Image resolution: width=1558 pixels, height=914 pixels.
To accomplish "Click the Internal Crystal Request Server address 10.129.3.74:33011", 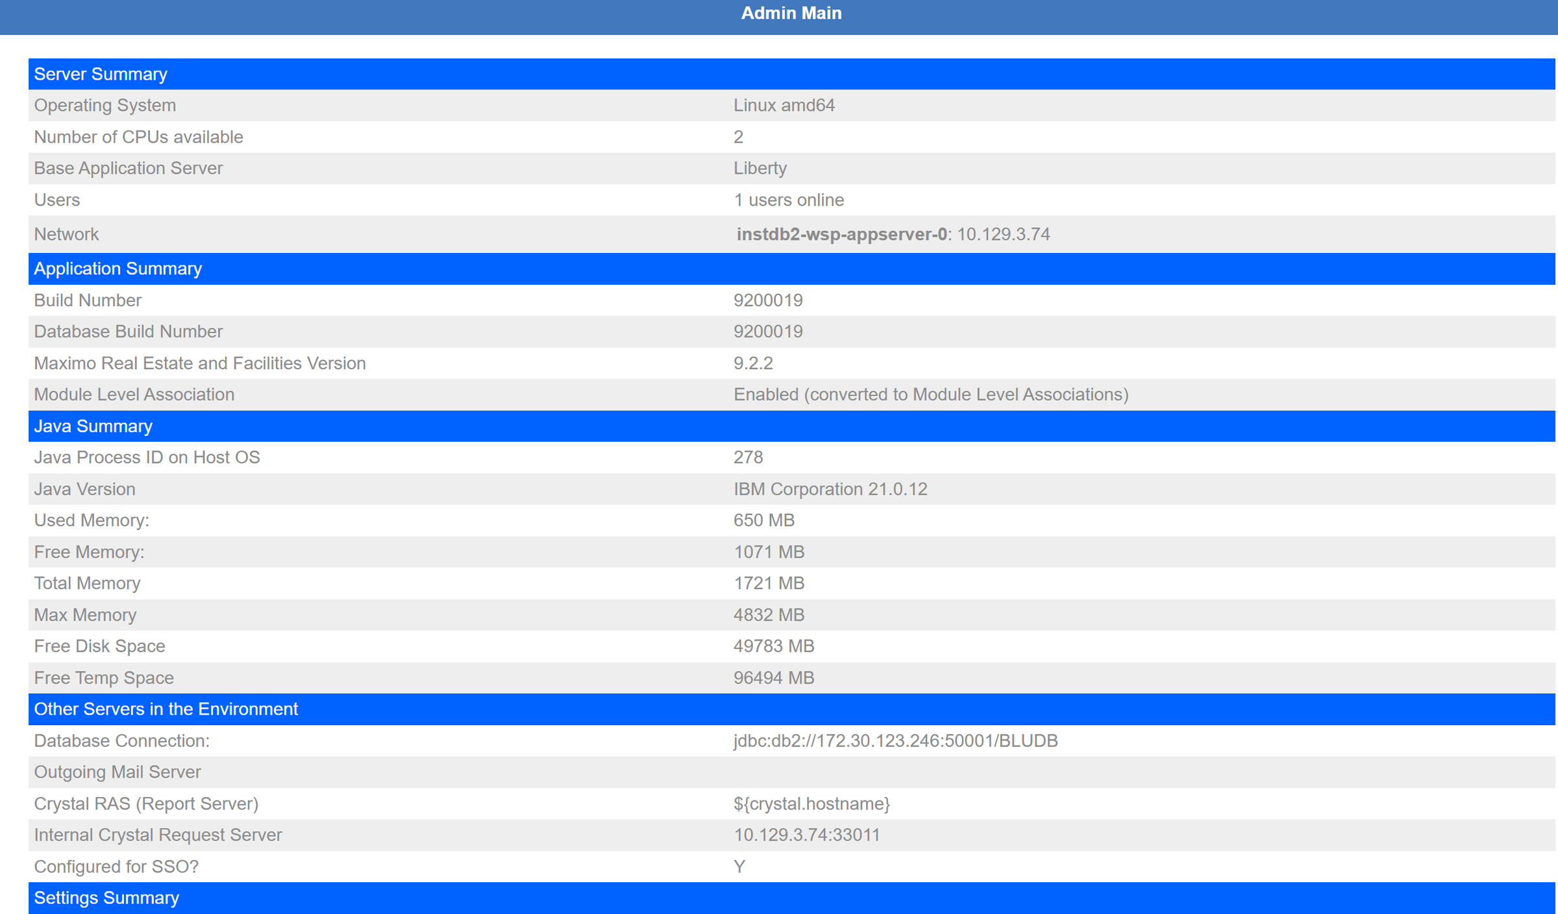I will click(807, 835).
